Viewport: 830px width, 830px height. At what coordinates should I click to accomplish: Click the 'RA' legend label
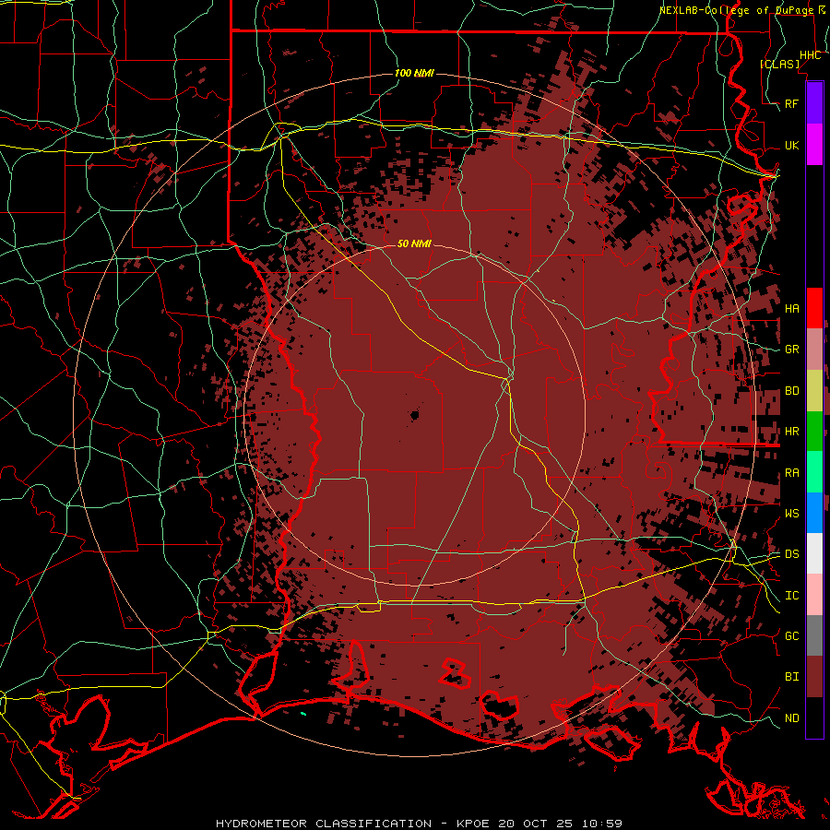[792, 473]
